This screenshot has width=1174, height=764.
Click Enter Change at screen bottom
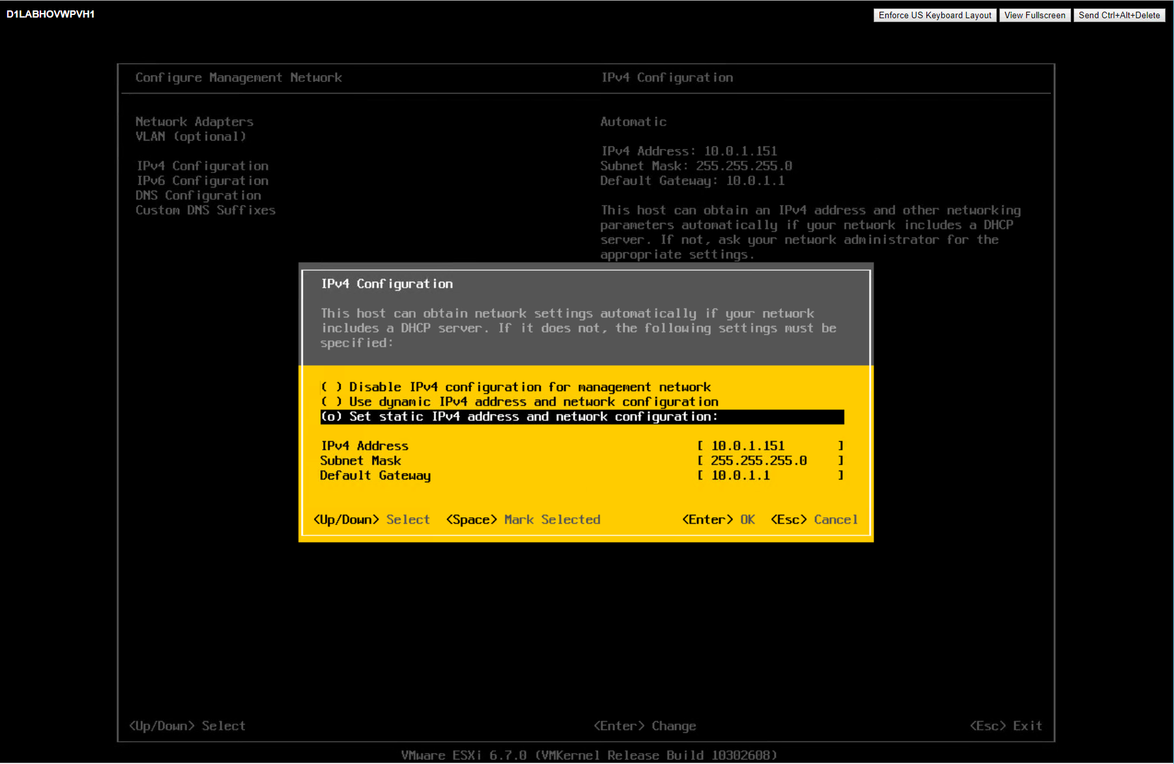(644, 726)
